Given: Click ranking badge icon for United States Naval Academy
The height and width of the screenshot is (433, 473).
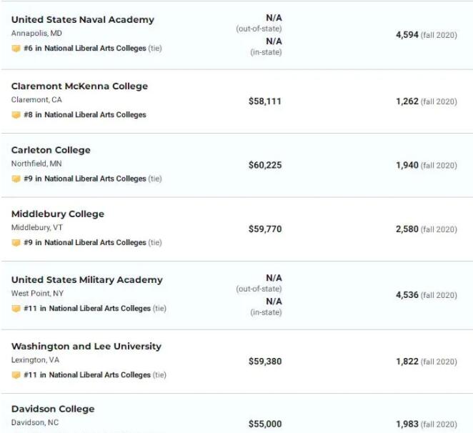Looking at the screenshot, I should click(16, 49).
